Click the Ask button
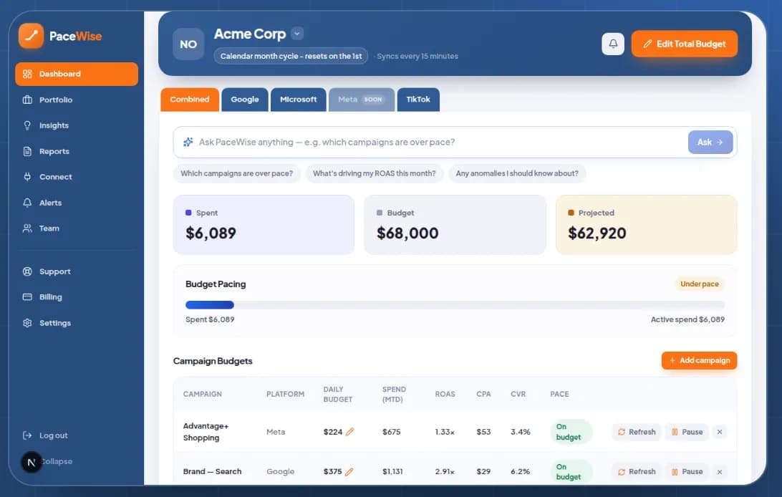This screenshot has width=782, height=497. coord(710,142)
